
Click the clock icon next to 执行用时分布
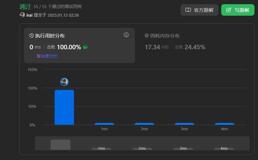(x=32, y=36)
